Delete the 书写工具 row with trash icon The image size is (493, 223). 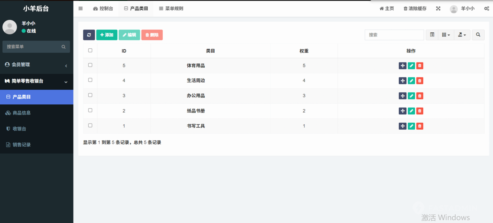[x=420, y=126]
